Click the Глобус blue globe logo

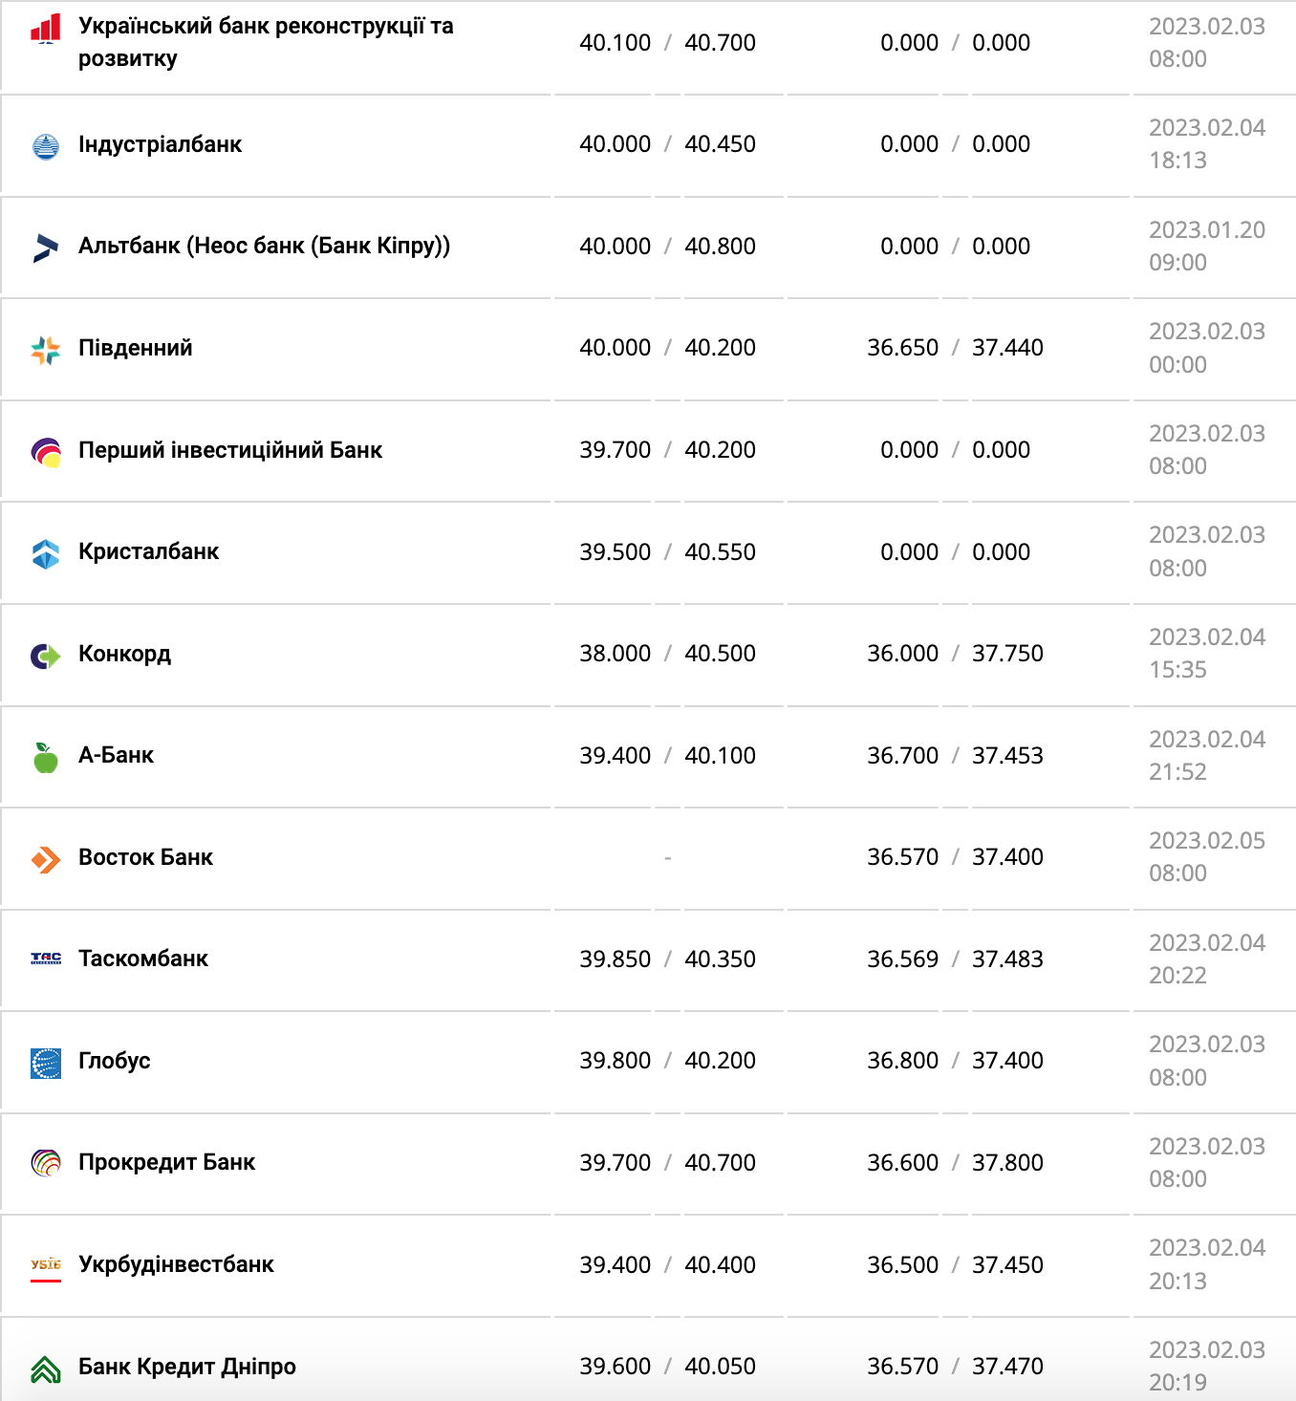coord(46,1063)
